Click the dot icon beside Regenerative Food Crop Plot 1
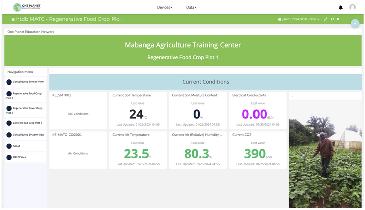Viewport: 365px width, 210px height. pyautogui.click(x=9, y=94)
